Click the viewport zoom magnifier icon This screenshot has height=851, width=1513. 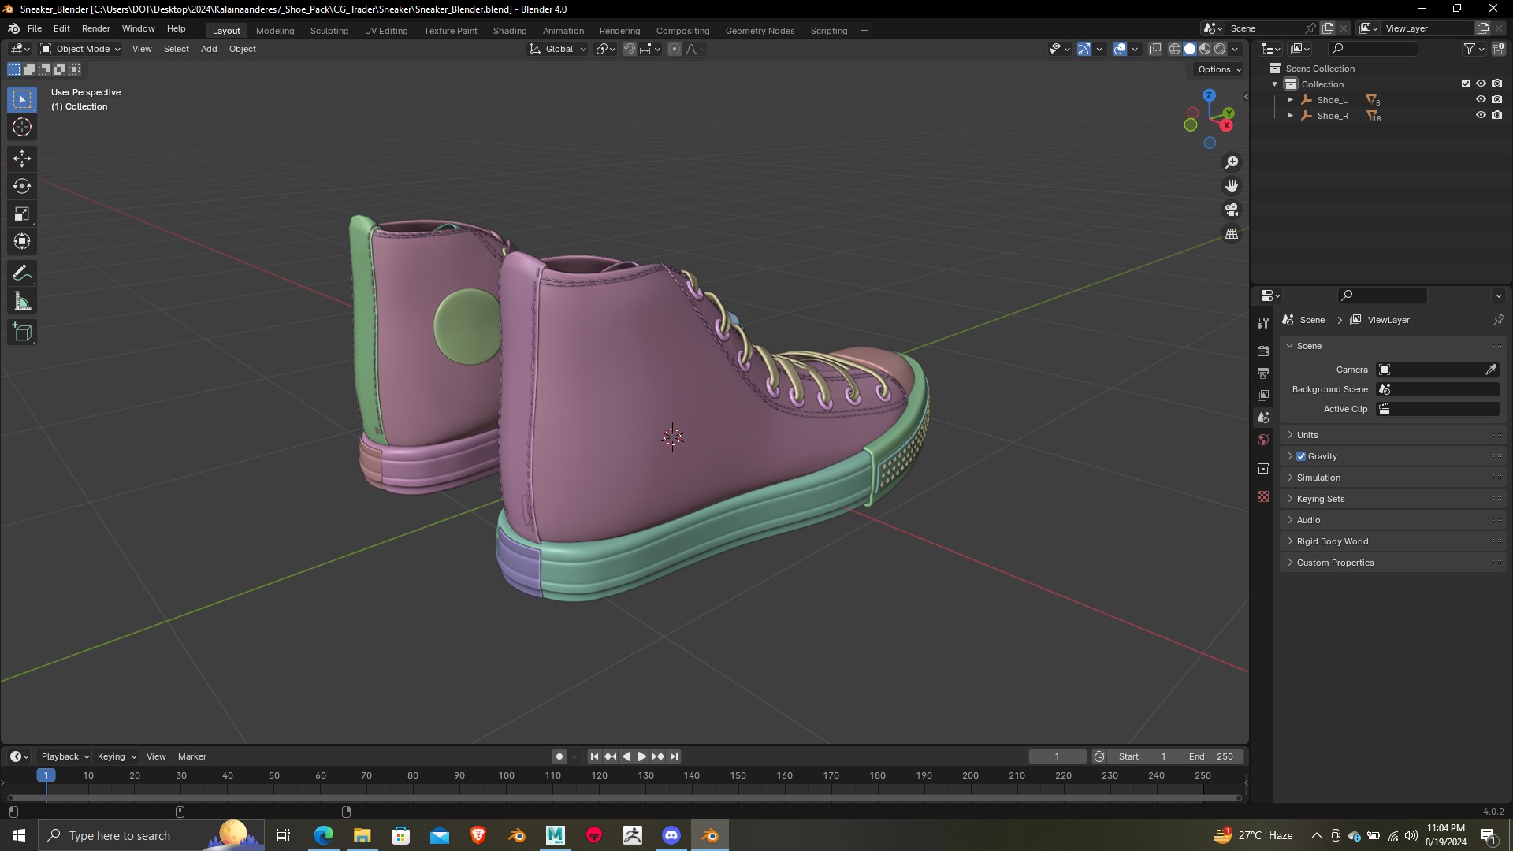(x=1232, y=162)
